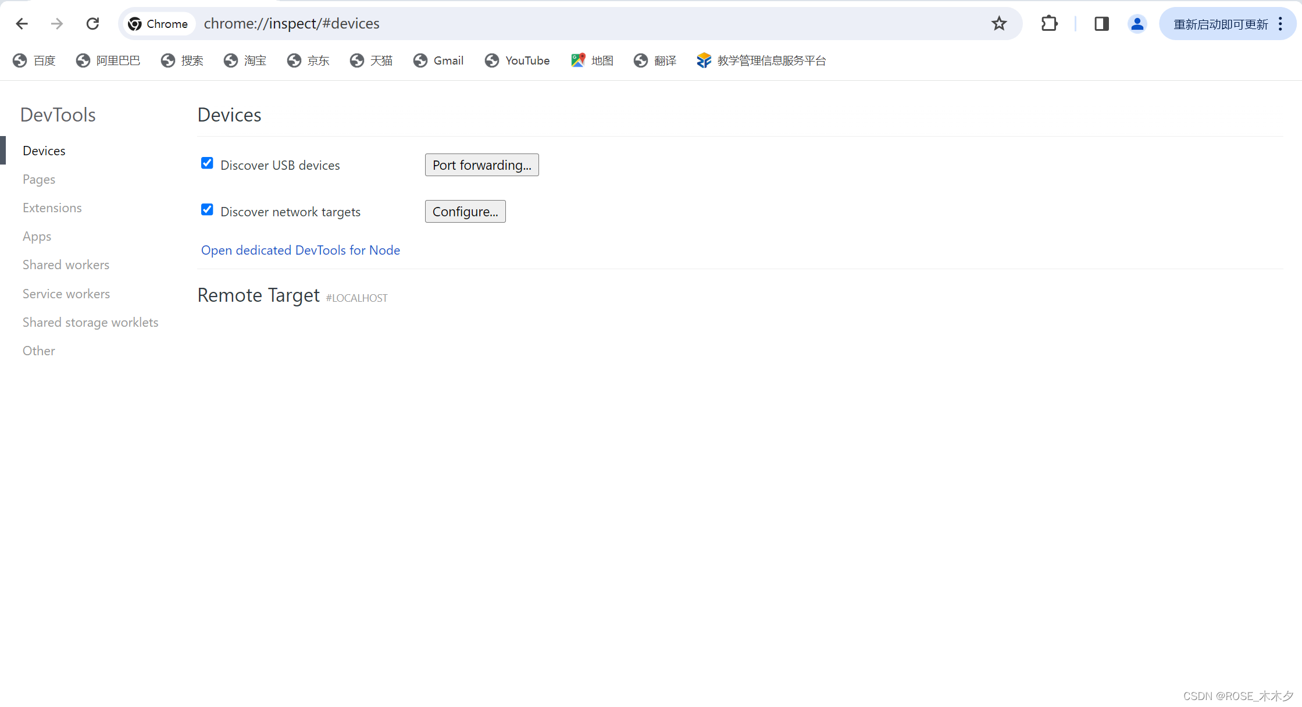Click the Configure button
Screen dimensions: 1302x707
[x=465, y=212]
